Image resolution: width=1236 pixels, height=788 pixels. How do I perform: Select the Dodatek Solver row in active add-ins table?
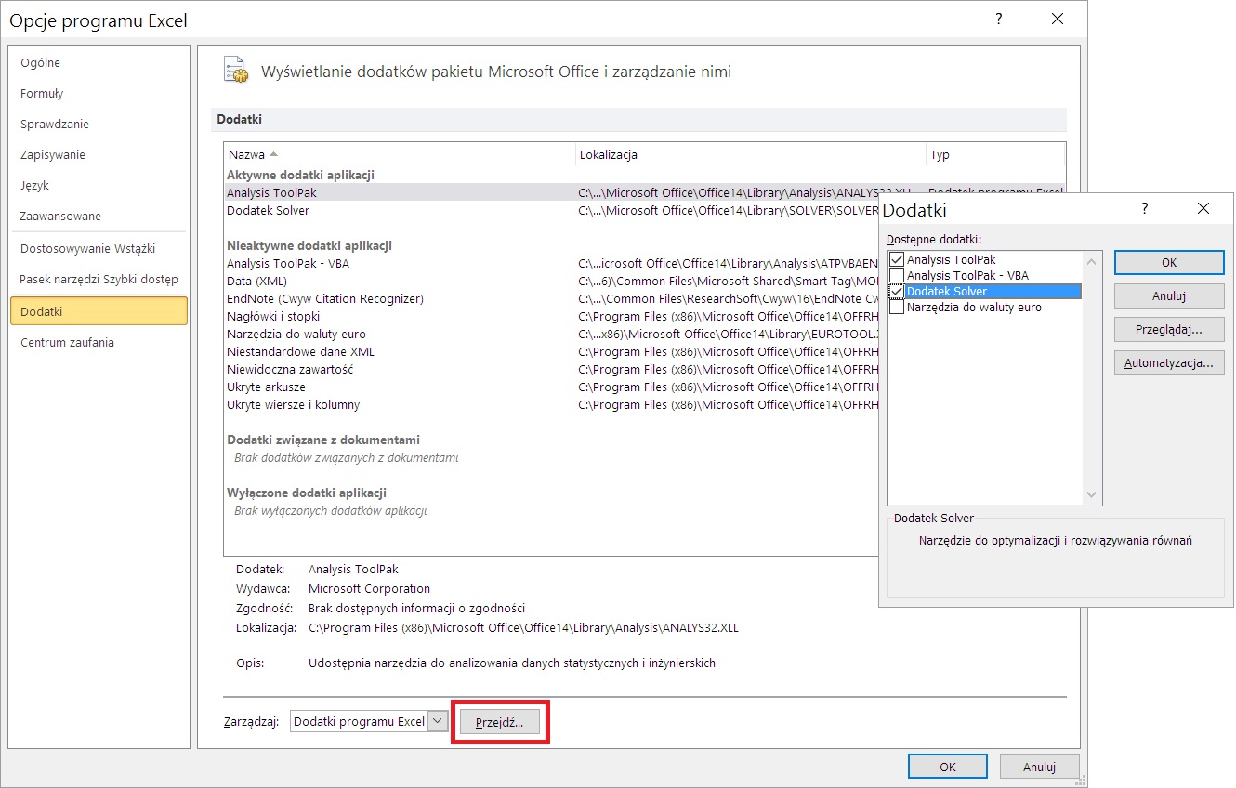coord(552,210)
